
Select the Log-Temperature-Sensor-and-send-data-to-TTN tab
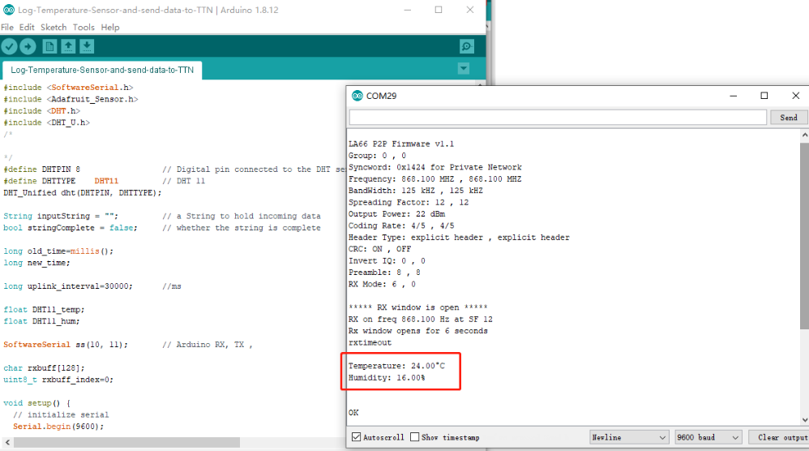pos(102,70)
